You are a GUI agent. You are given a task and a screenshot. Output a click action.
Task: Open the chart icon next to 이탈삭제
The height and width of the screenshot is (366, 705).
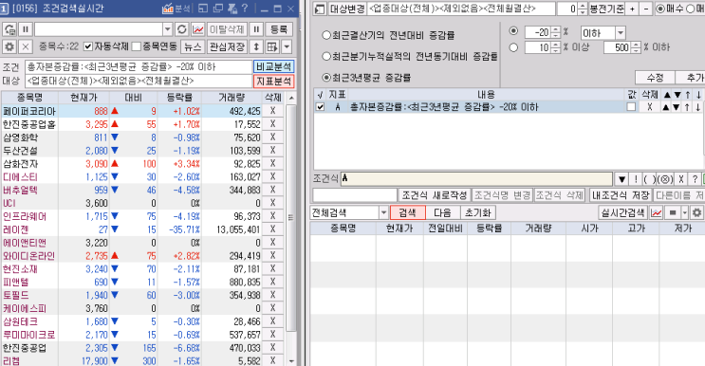pyautogui.click(x=197, y=29)
